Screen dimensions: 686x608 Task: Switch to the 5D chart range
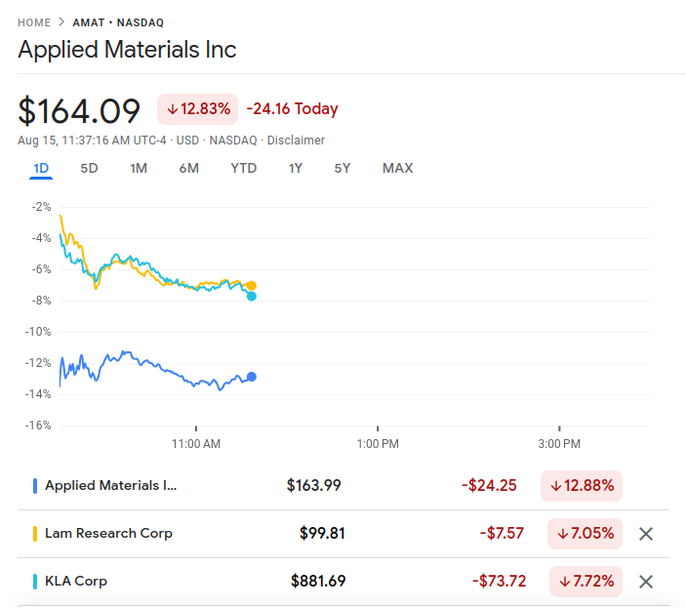(89, 168)
